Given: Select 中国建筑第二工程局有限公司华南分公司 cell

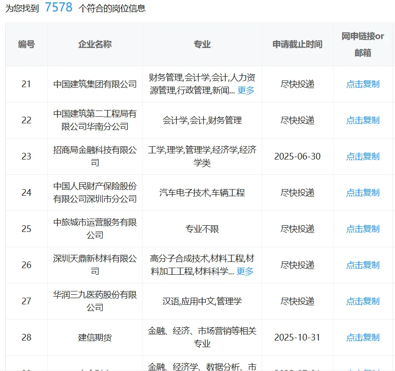Looking at the screenshot, I should click(x=95, y=120).
